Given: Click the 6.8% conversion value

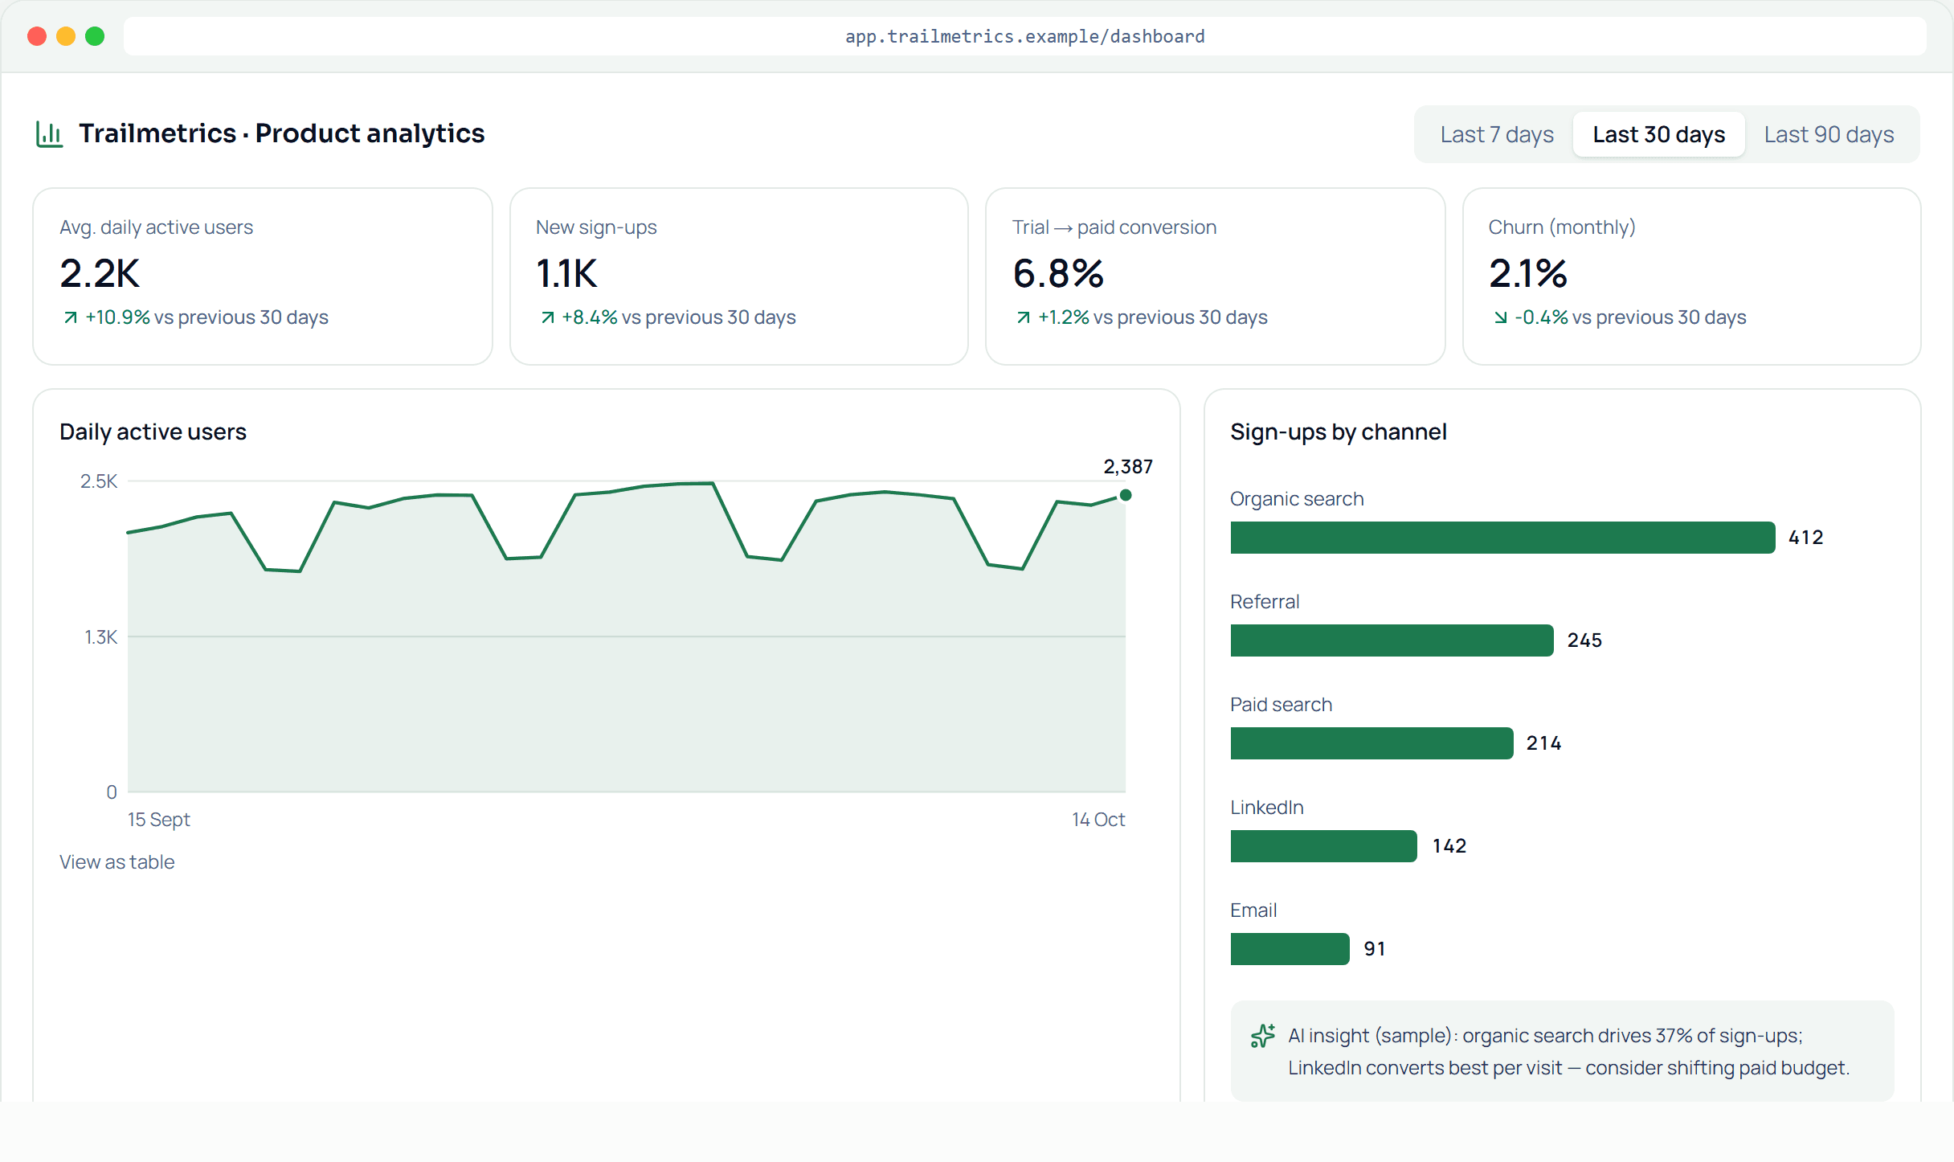Looking at the screenshot, I should [1058, 273].
